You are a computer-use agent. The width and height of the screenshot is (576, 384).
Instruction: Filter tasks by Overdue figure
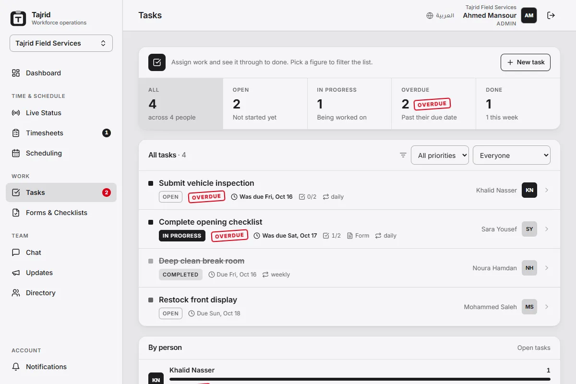click(433, 104)
